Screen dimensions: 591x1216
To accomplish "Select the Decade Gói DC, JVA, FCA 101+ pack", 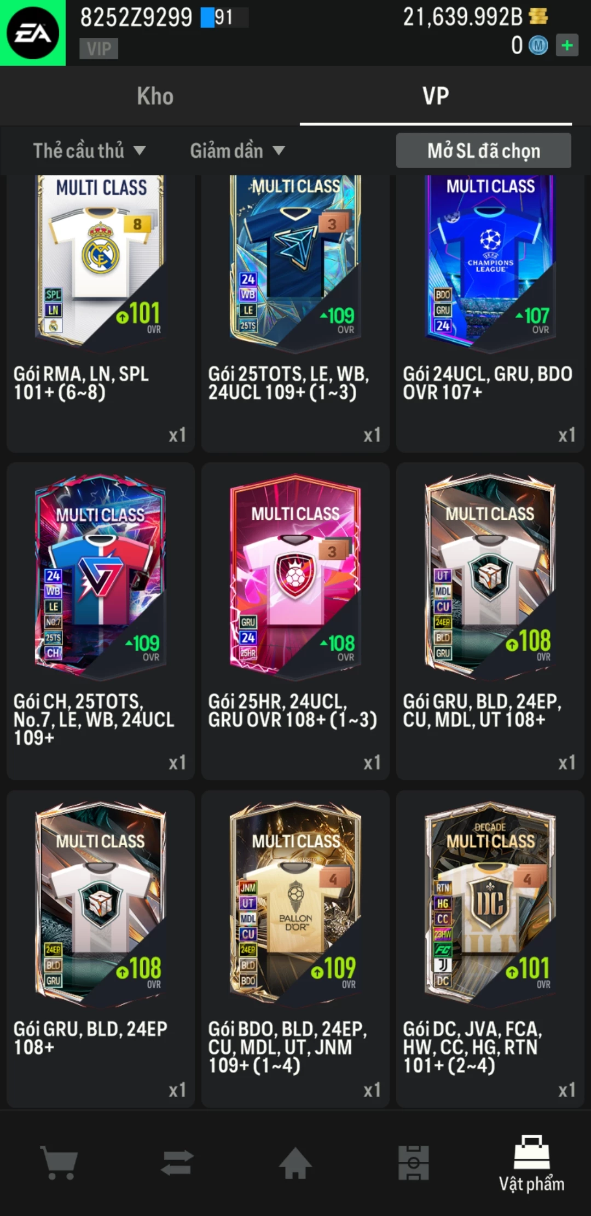I will pyautogui.click(x=490, y=949).
